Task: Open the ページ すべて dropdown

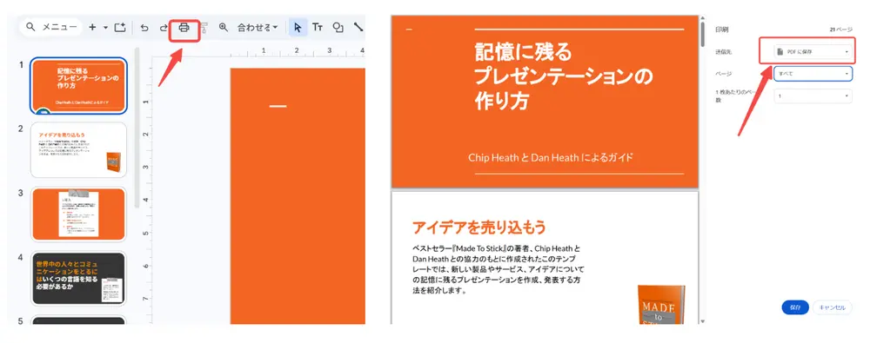Action: pyautogui.click(x=813, y=74)
